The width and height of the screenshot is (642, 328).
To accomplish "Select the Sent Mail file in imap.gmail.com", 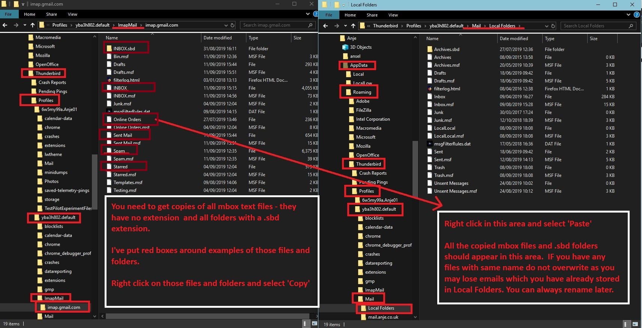I will pos(123,135).
